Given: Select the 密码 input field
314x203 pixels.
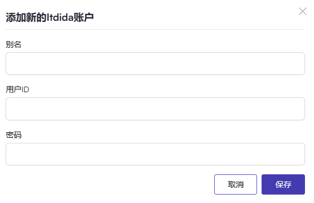Looking at the screenshot, I should point(155,154).
